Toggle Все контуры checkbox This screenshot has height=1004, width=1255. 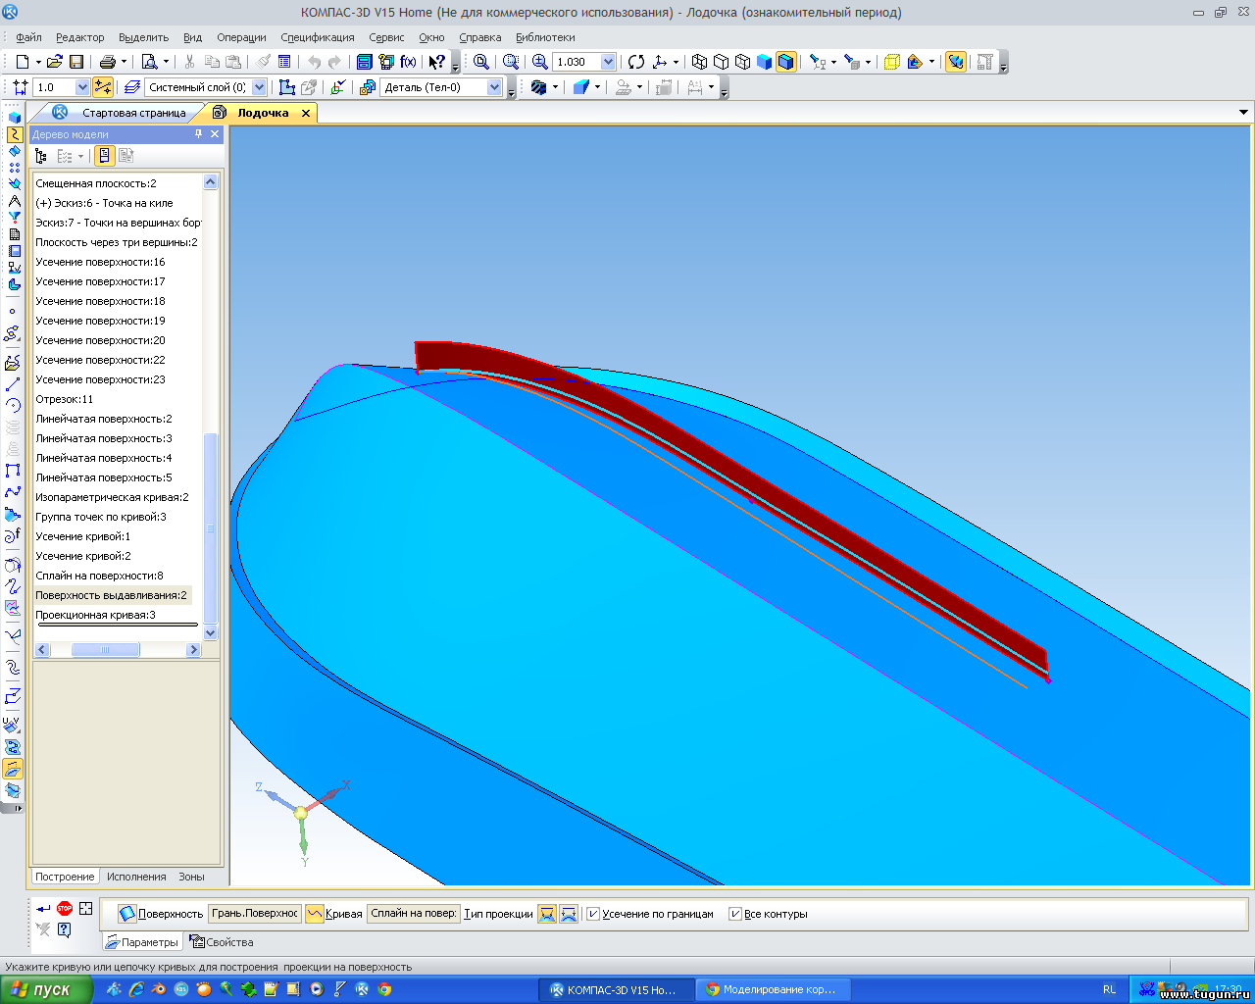735,914
